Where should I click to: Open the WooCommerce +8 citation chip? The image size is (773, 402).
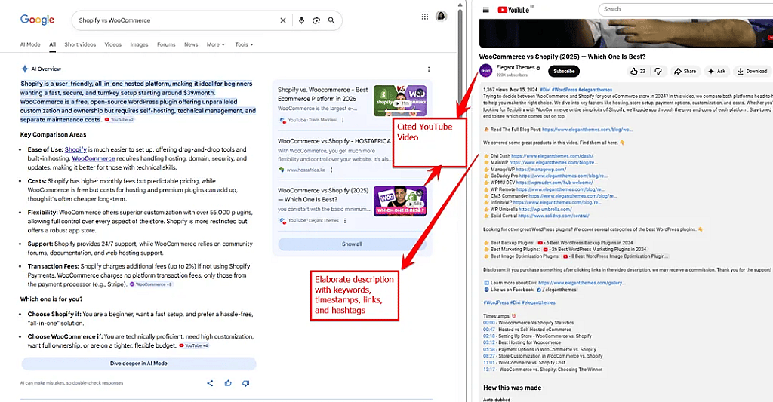click(151, 284)
